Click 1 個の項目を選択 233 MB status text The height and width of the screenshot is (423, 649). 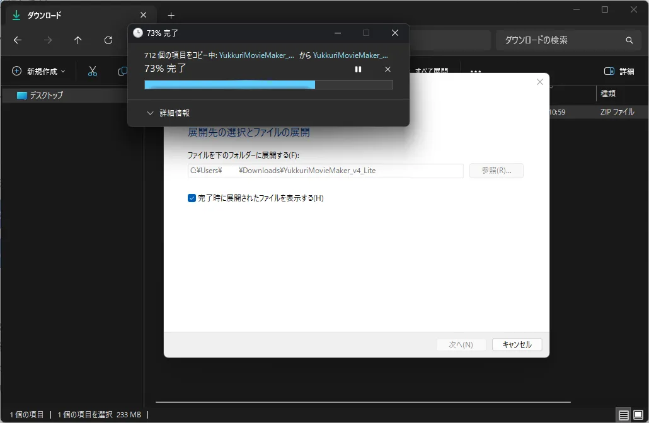coord(99,414)
